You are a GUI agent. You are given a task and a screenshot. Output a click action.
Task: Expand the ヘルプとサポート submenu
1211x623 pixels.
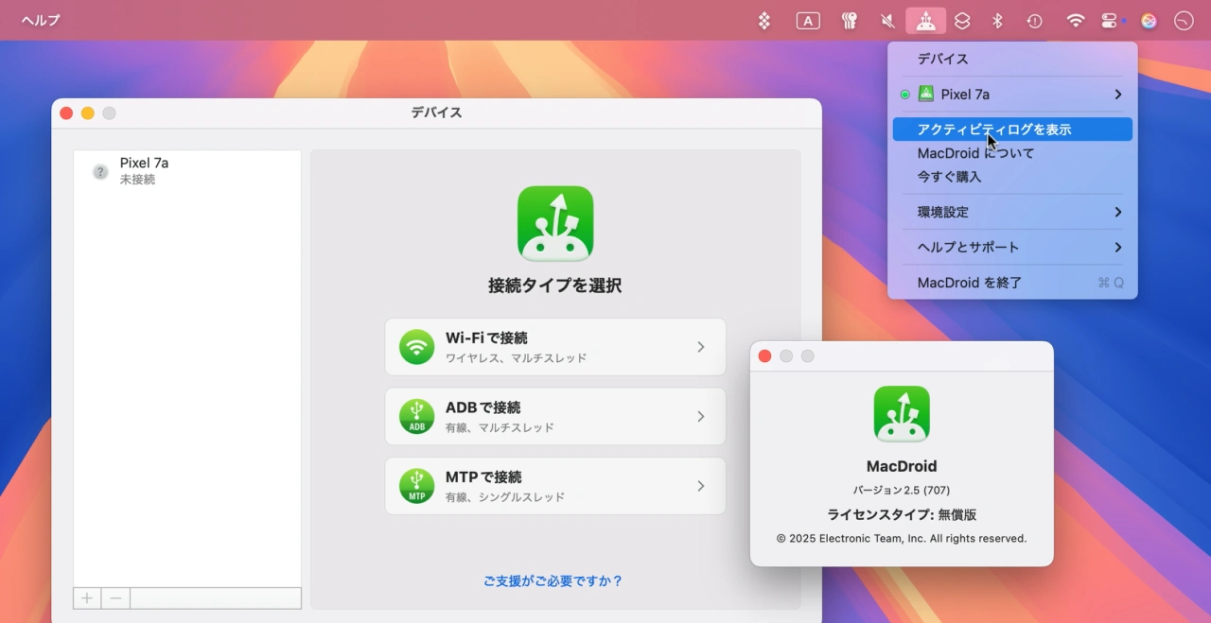pos(1011,247)
